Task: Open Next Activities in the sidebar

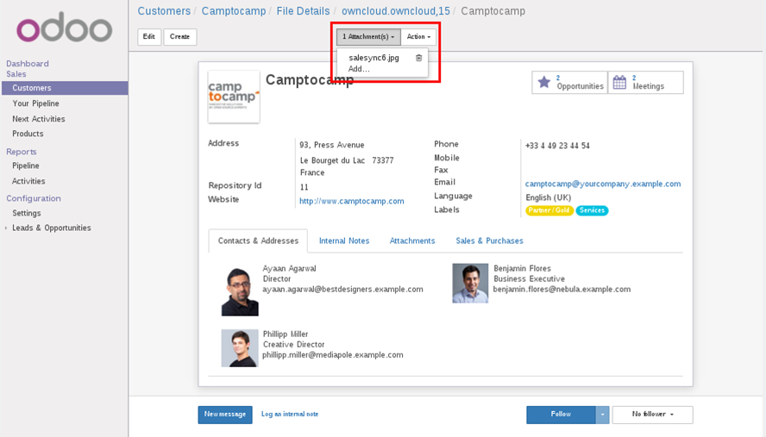Action: pyautogui.click(x=39, y=119)
